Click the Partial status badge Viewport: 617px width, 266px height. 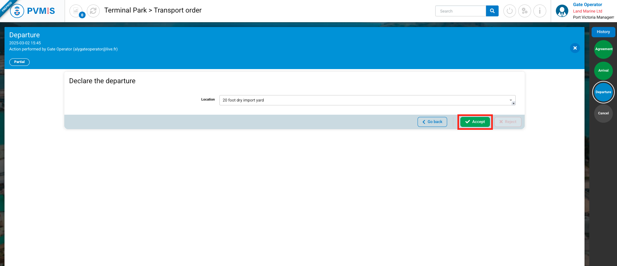click(x=19, y=62)
